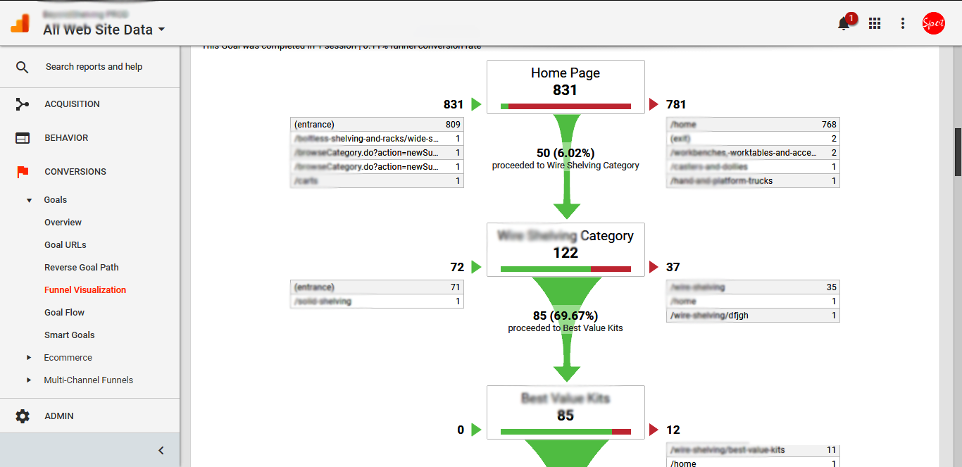This screenshot has width=962, height=467.
Task: Open the notifications bell icon
Action: click(844, 24)
